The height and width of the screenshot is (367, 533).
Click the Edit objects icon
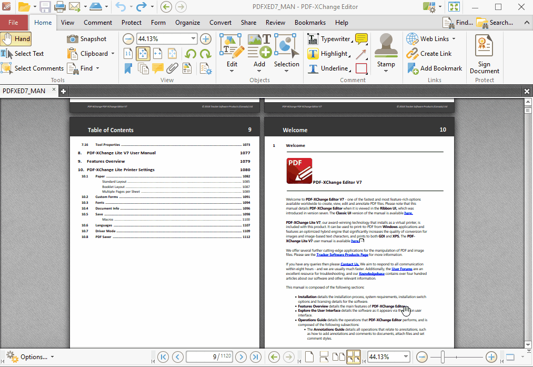[x=232, y=47]
